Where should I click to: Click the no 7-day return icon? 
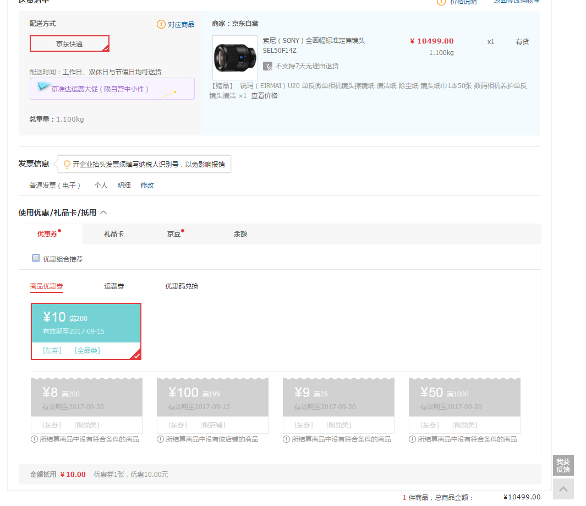267,66
